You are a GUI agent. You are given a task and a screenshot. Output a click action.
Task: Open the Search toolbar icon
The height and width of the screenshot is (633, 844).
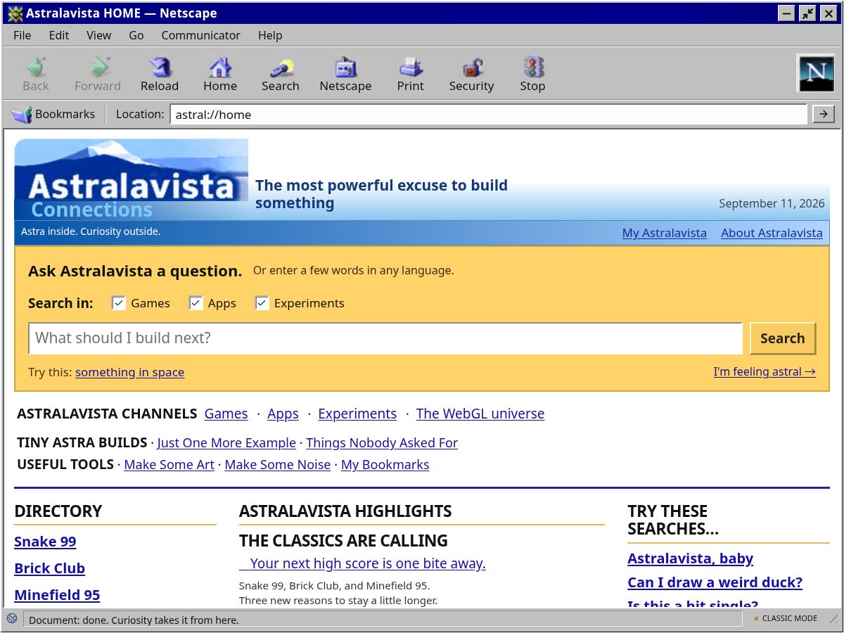281,74
